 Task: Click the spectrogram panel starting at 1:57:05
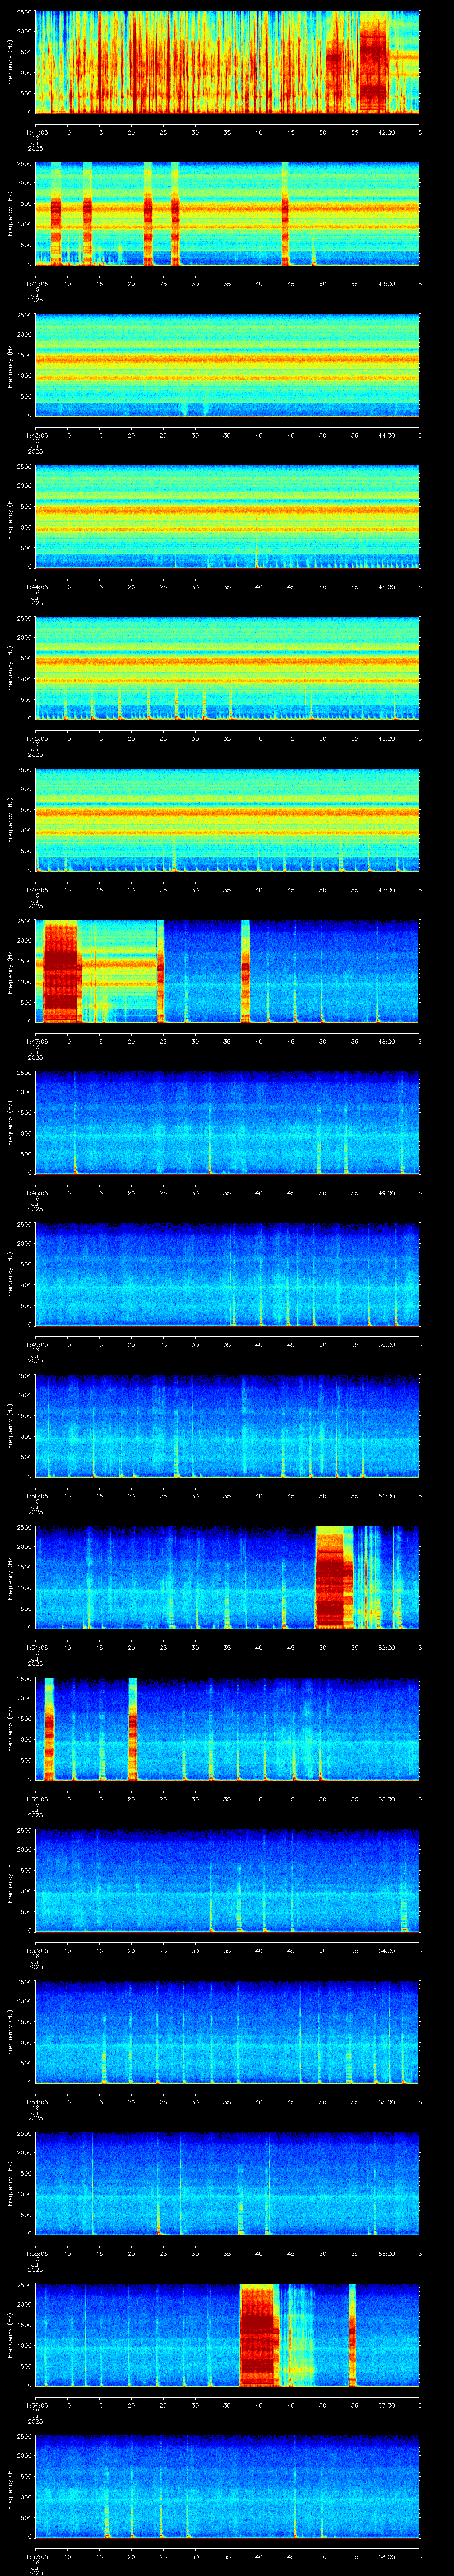click(x=227, y=2487)
